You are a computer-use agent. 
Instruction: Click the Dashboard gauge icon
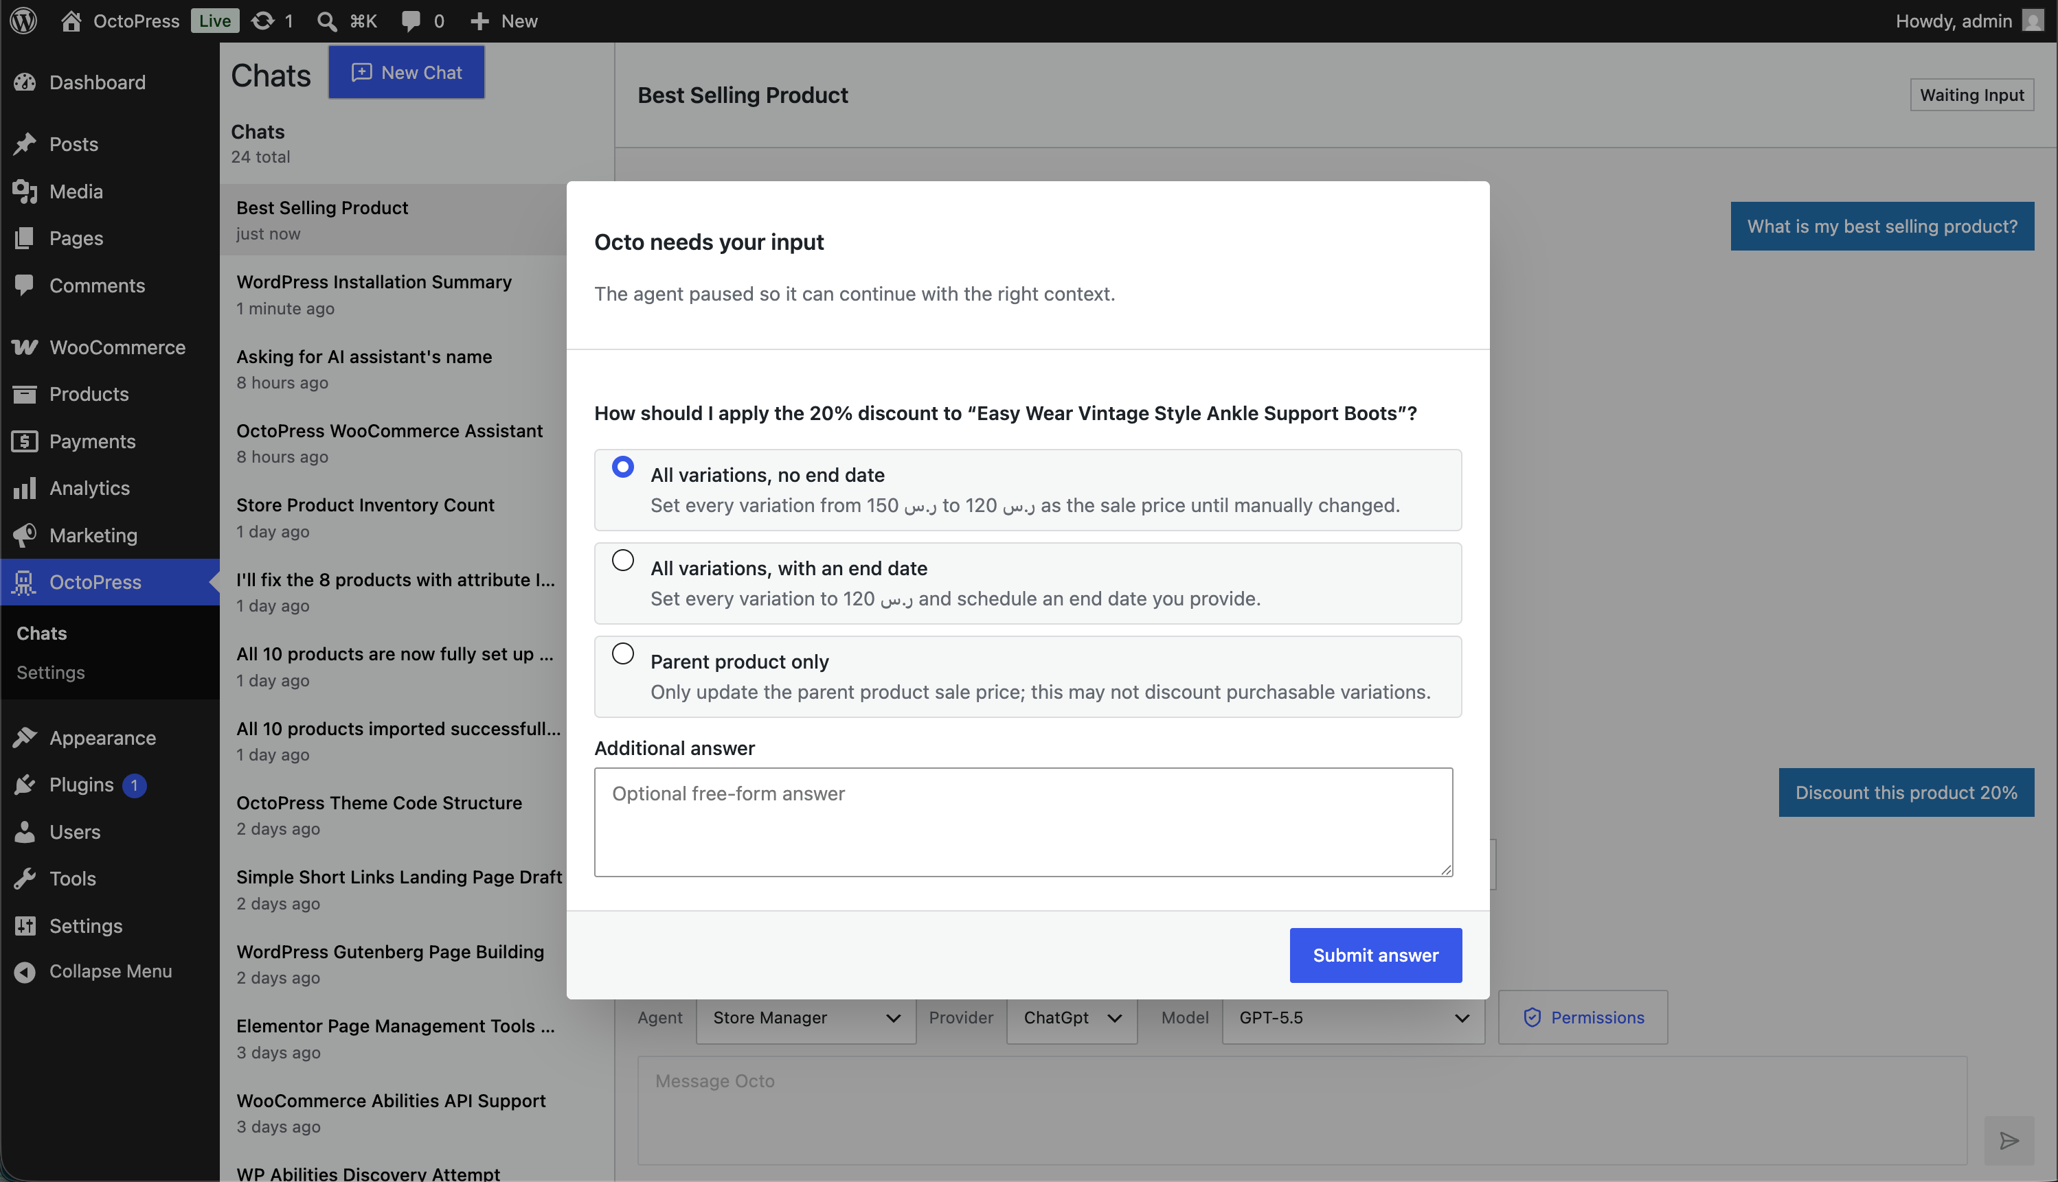tap(24, 82)
